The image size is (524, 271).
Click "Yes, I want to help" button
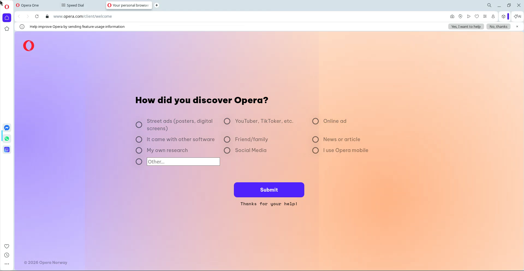466,26
